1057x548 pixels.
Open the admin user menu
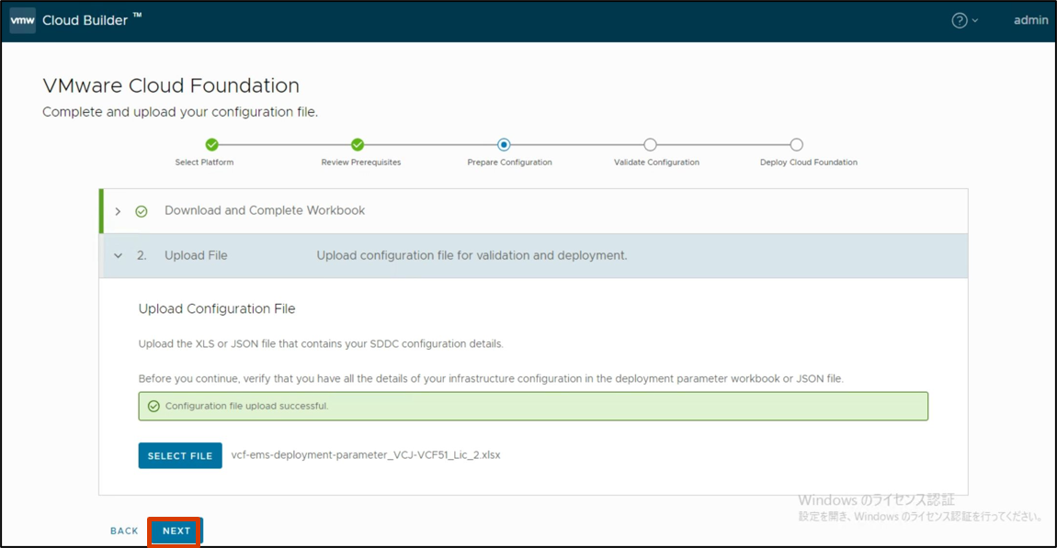tap(1030, 20)
